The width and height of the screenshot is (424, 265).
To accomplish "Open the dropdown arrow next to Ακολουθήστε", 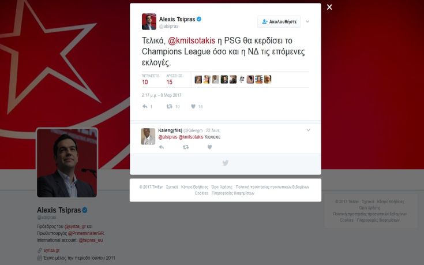I will pos(307,21).
